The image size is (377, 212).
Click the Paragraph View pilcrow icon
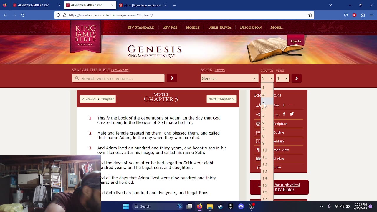[258, 150]
